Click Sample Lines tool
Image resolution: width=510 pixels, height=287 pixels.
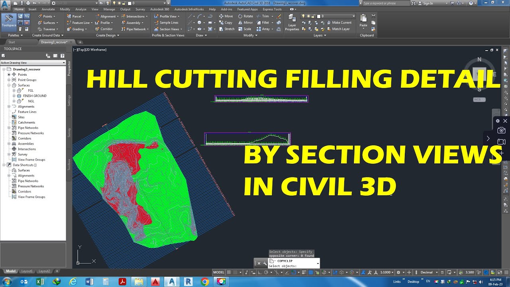pos(166,23)
